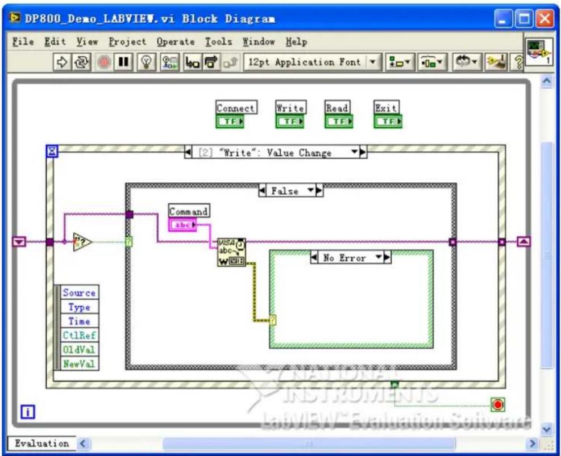Viewport: 561px width, 456px height.
Task: Toggle Highlight Execution light bulb
Action: click(146, 62)
